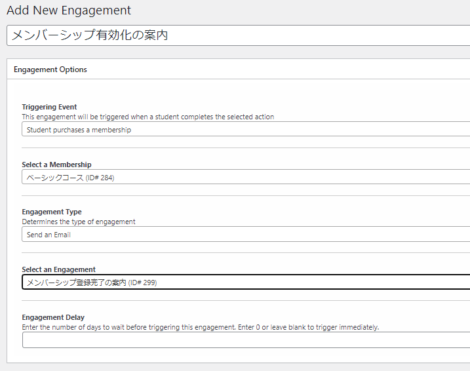Click the Triggering Event description text
The height and width of the screenshot is (371, 470).
pos(147,117)
